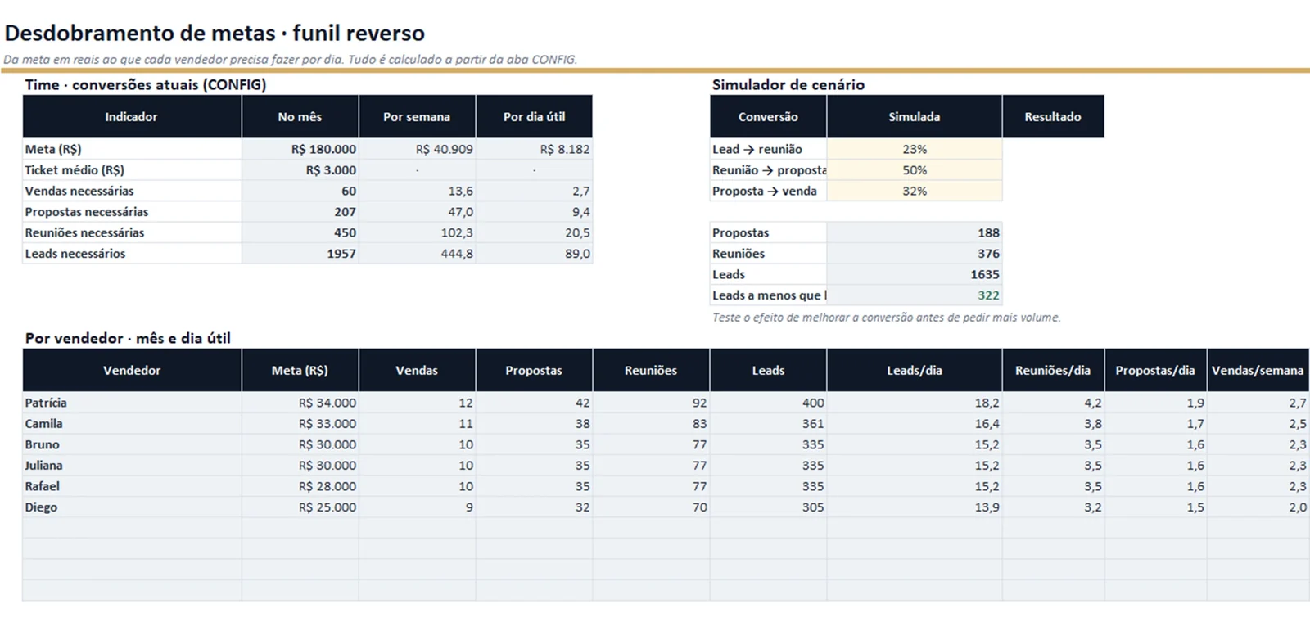Viewport: 1310px width, 622px height.
Task: Select the Lead → reunião simulated 23% cell
Action: point(915,149)
